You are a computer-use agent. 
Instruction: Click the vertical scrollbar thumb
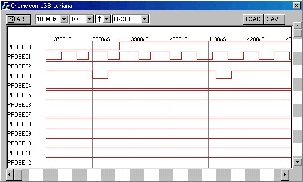(298, 33)
